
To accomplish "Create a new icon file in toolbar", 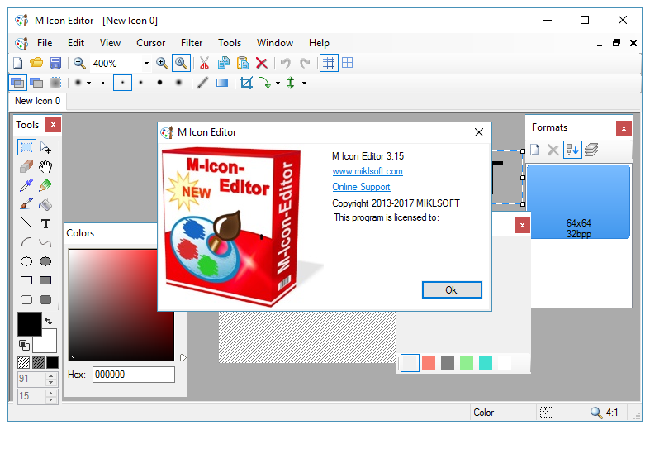I will [x=18, y=63].
